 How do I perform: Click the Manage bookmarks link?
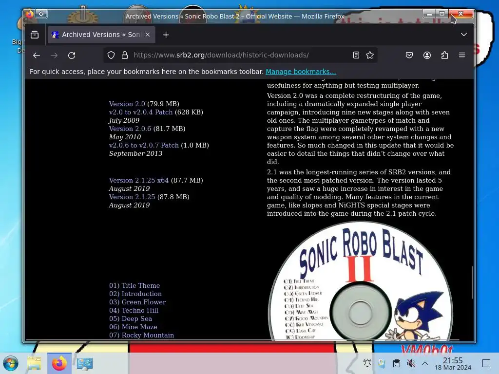click(x=301, y=72)
